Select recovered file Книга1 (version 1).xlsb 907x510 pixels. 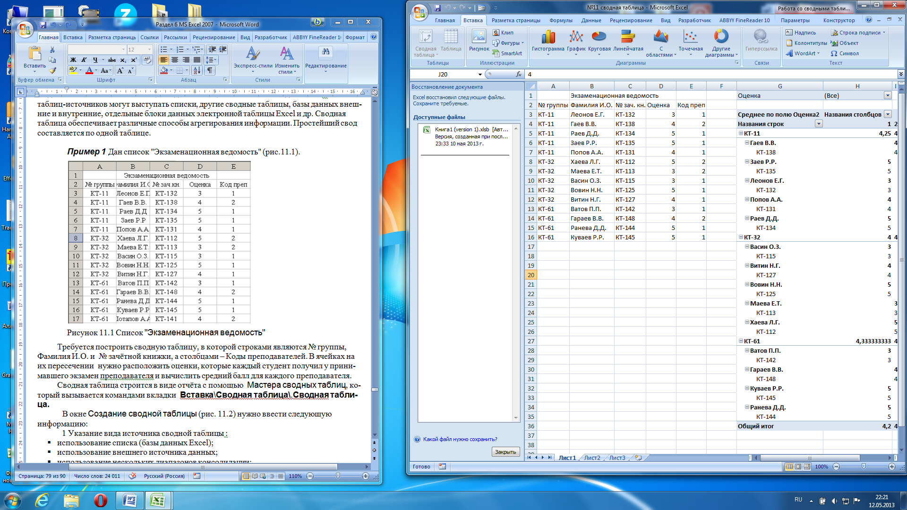[466, 136]
